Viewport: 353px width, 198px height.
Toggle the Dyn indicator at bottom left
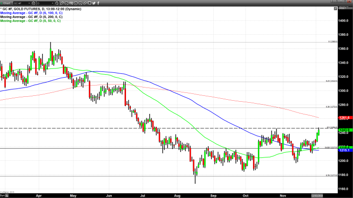pos(2,195)
